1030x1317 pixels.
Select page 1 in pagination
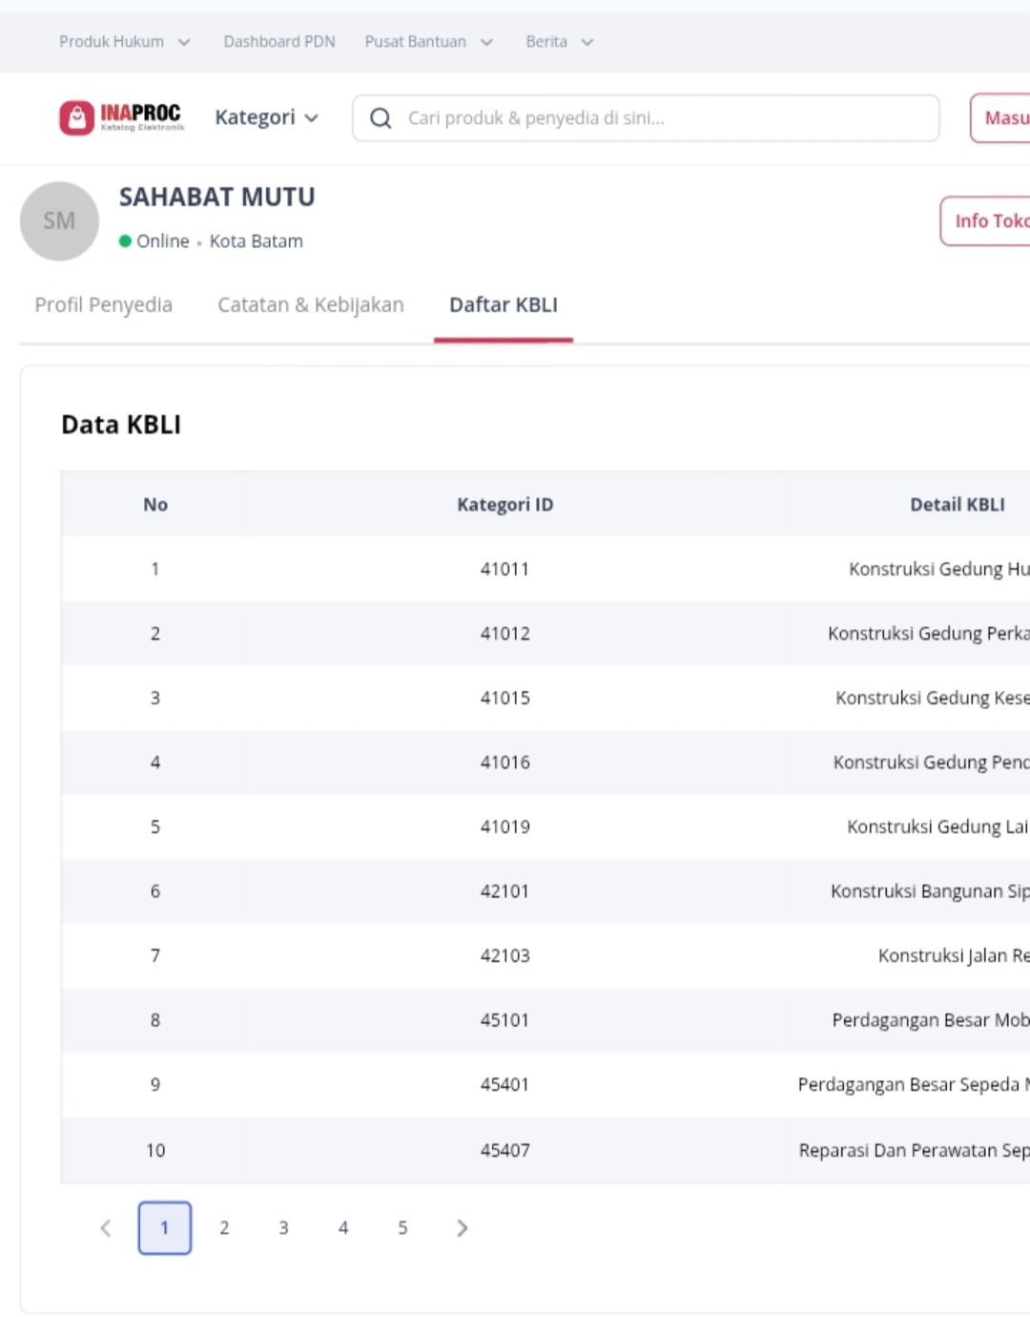tap(165, 1228)
